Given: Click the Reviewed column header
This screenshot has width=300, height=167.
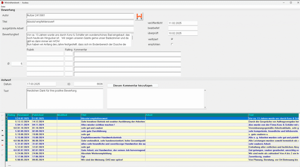Looking at the screenshot, I should coord(25,115).
